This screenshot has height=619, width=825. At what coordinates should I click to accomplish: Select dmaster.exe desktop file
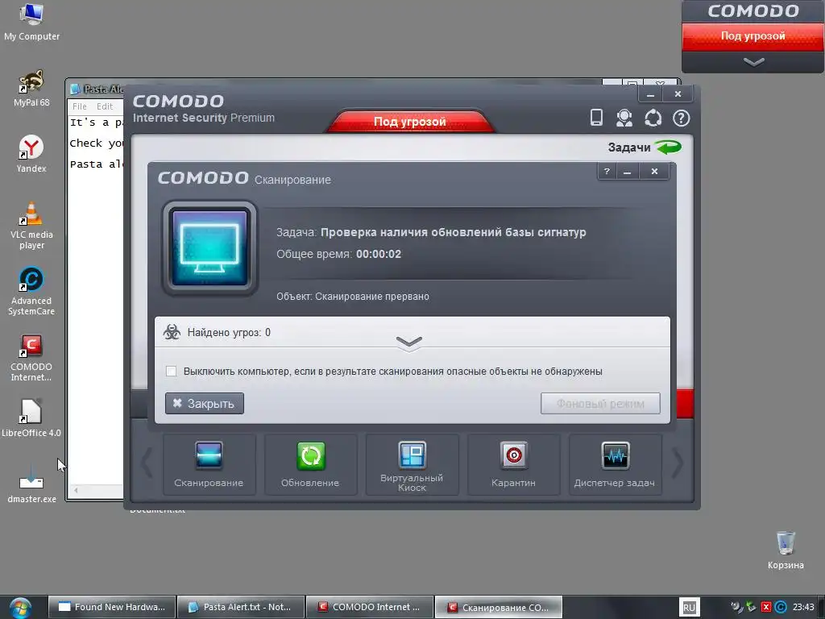point(31,484)
